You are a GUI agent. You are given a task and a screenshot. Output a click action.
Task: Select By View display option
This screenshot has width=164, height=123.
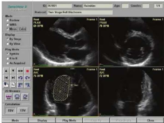[8, 44]
